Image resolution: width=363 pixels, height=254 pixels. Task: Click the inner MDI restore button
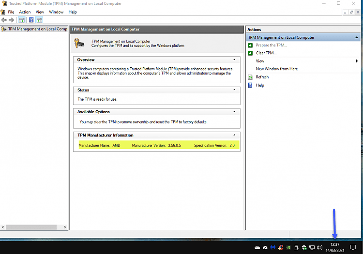click(x=351, y=12)
